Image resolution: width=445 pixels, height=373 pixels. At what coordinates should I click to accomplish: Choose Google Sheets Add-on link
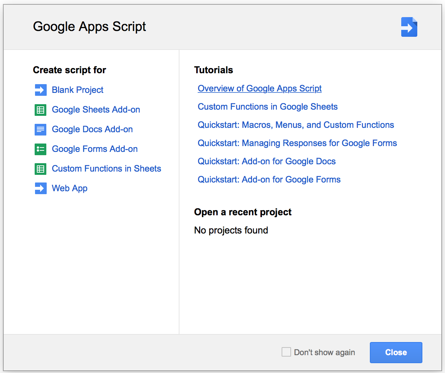point(96,110)
